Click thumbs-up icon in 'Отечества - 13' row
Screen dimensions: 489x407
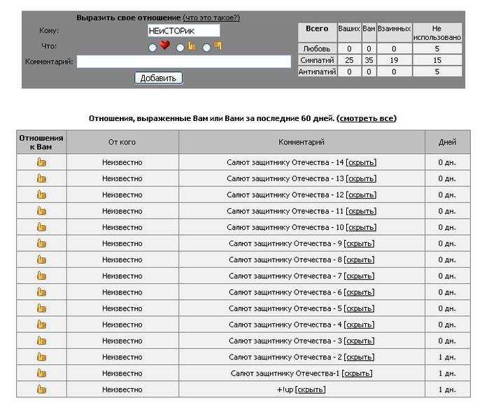click(x=41, y=178)
